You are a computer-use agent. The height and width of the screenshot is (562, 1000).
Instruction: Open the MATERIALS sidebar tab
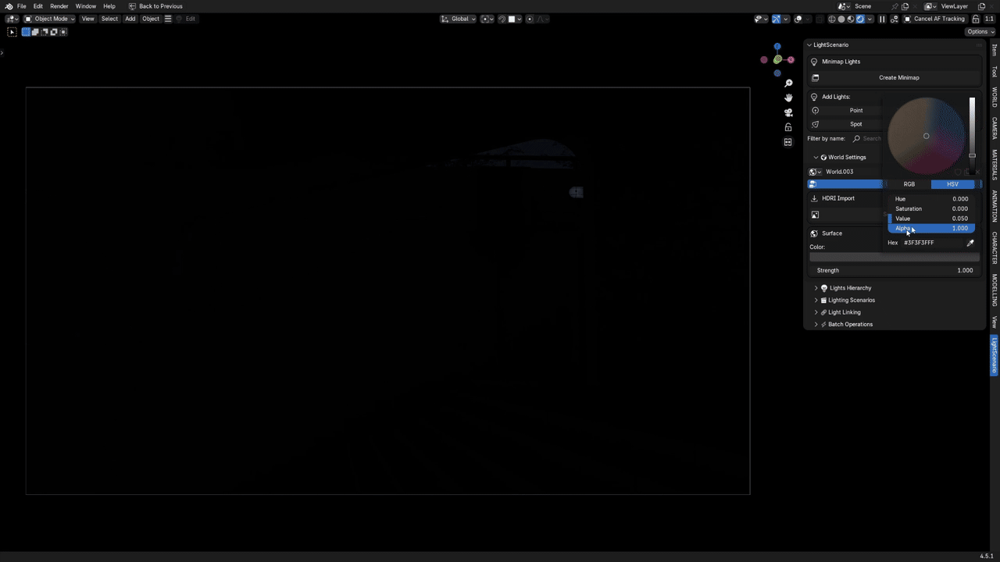pos(995,165)
